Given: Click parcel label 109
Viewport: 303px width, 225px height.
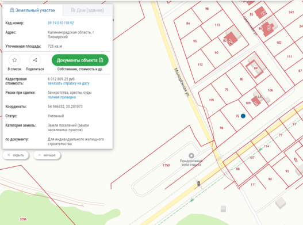Looking at the screenshot, I should [x=248, y=103].
